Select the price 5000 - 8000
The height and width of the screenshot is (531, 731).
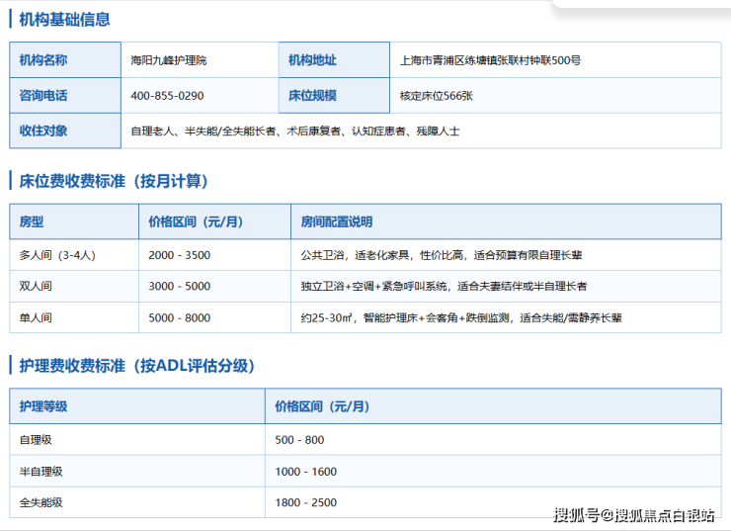[179, 317]
